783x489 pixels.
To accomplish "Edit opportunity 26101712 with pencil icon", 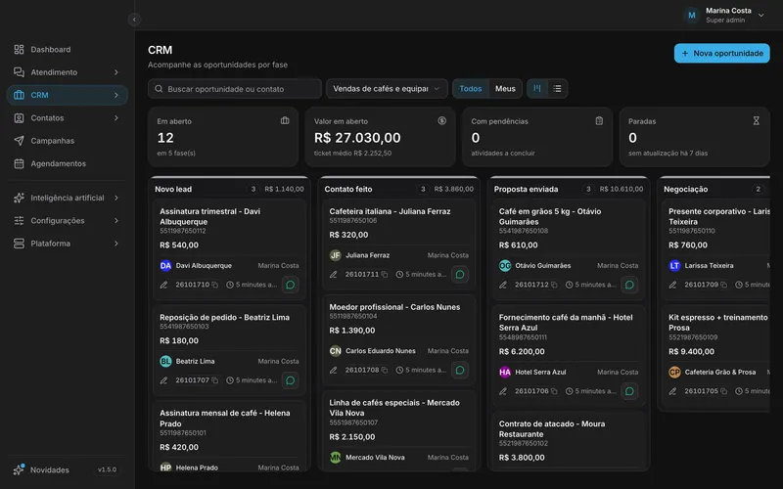I will (x=503, y=285).
